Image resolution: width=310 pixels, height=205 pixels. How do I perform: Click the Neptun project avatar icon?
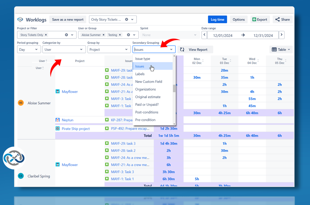57,120
